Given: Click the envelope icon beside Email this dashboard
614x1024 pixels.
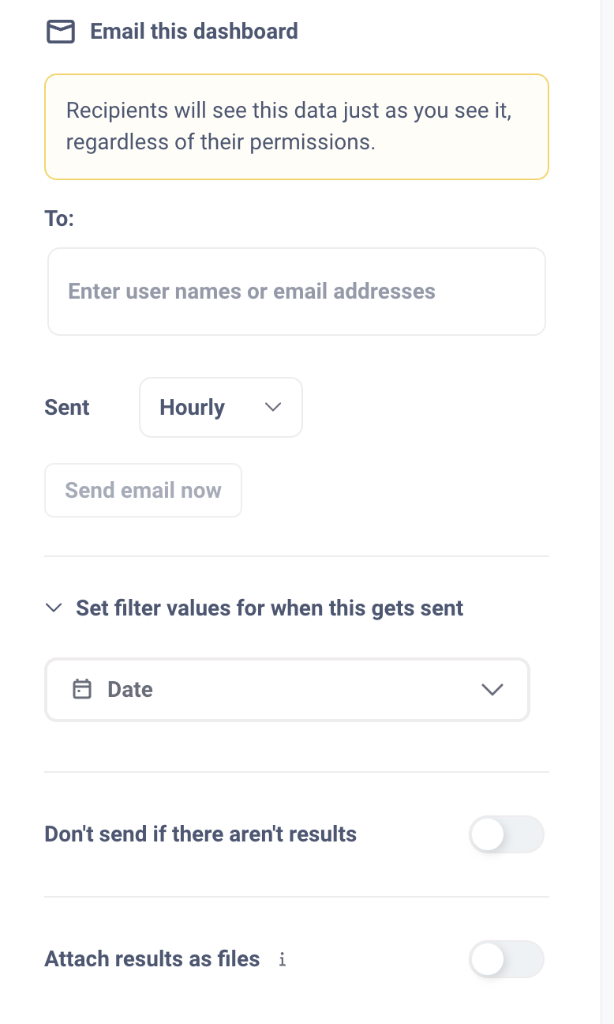Looking at the screenshot, I should [x=61, y=32].
